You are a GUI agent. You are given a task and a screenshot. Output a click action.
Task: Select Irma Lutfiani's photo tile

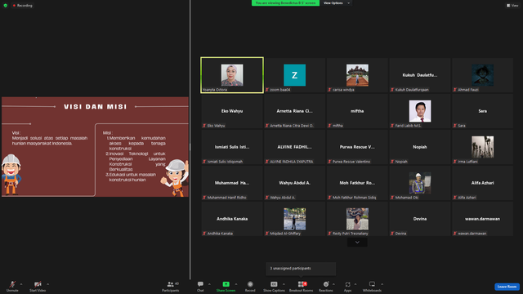pyautogui.click(x=483, y=147)
